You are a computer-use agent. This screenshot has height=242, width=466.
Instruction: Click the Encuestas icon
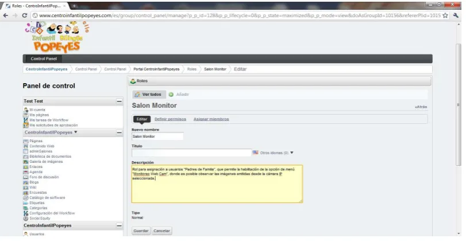tap(26, 193)
